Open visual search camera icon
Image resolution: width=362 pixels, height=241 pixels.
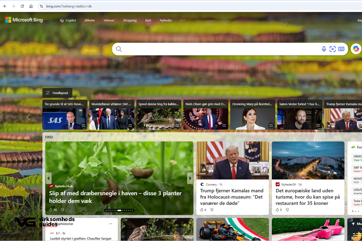coord(333,49)
